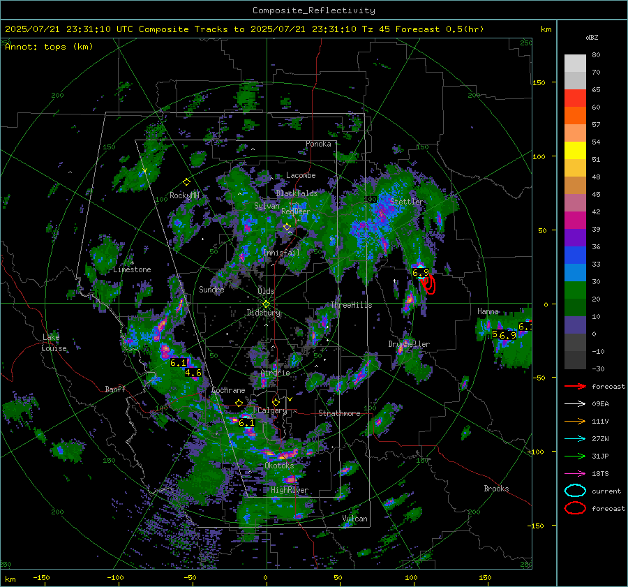The height and width of the screenshot is (587, 628).
Task: Click the 'Forecast 0.5(hr)' header text
Action: 440,29
